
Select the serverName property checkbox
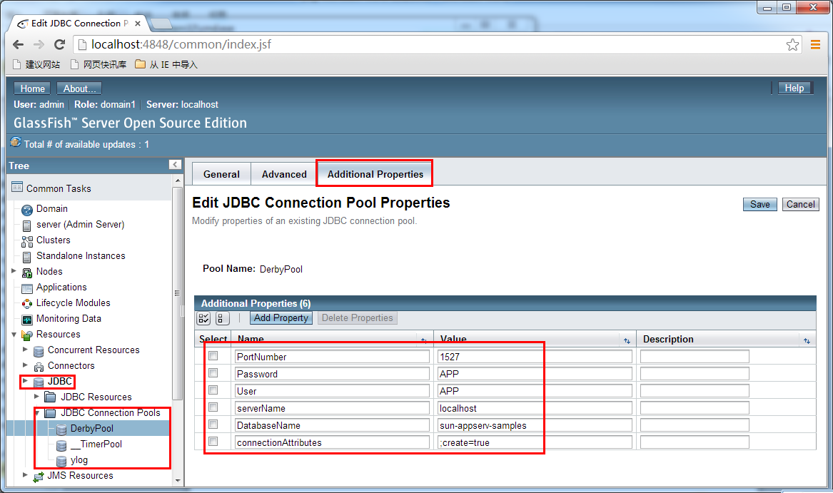[213, 407]
